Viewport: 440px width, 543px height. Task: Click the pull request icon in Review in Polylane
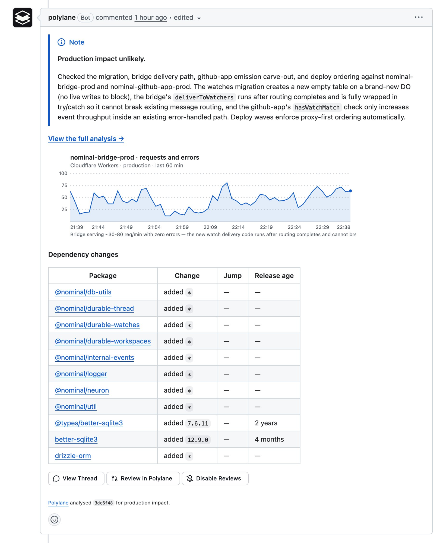[115, 478]
